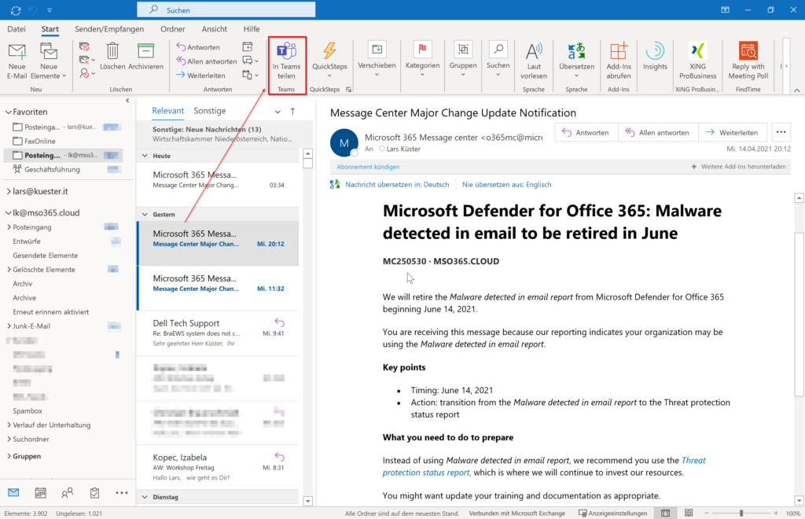The image size is (805, 519).
Task: Share the email via In Teams teilen
Action: tap(286, 61)
